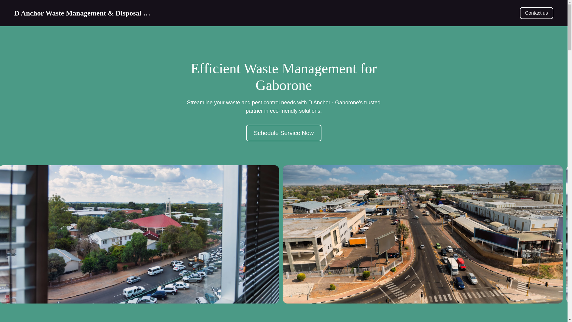Open the aerial industrial street photo

pos(422,234)
